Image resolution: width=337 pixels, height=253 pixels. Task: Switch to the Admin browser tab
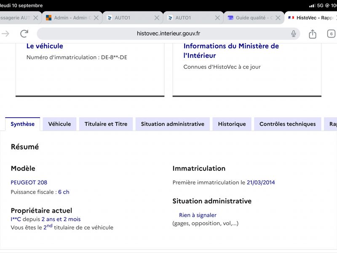tap(69, 18)
